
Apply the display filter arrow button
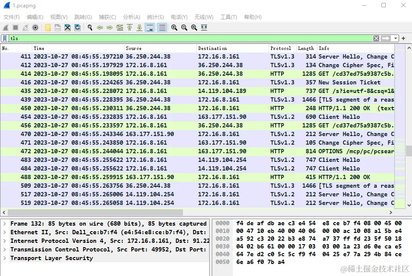pos(385,38)
